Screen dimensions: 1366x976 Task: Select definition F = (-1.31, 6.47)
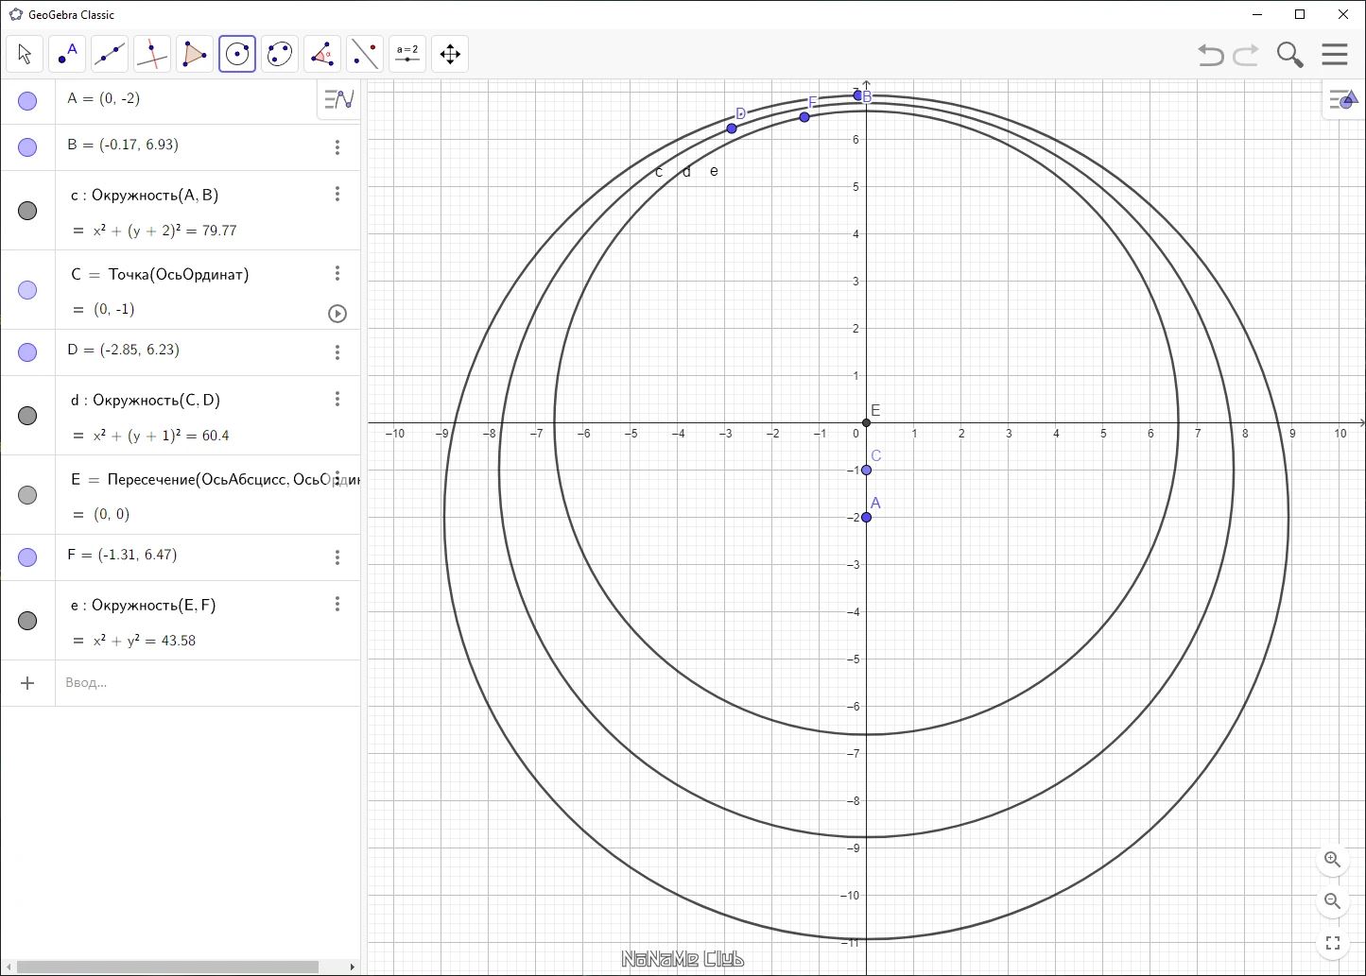[x=122, y=555]
